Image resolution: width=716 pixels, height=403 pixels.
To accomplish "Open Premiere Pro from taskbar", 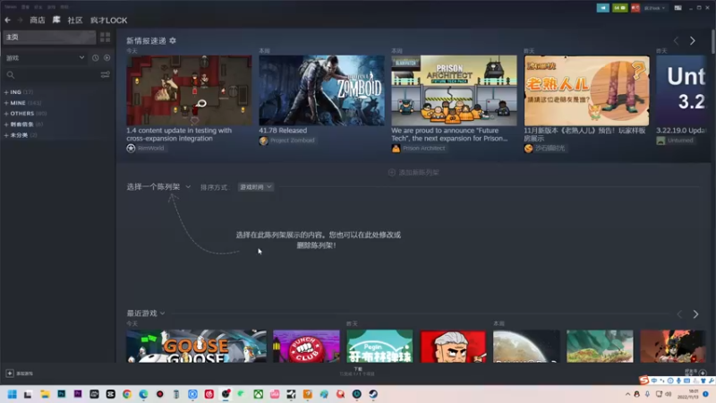I will pyautogui.click(x=78, y=394).
